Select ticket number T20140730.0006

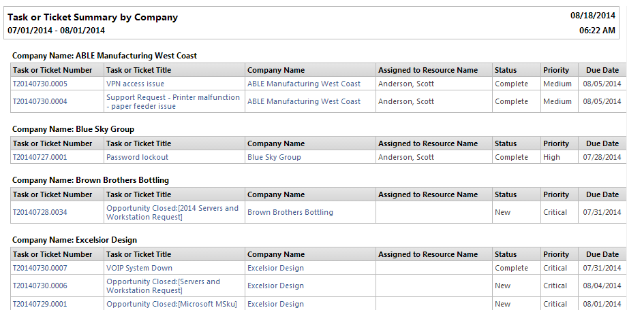pos(40,286)
